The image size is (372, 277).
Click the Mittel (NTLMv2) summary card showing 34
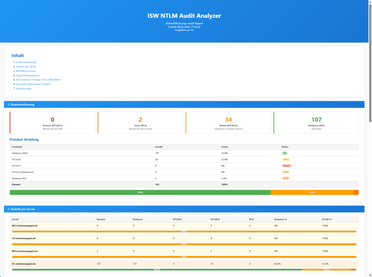[x=228, y=123]
